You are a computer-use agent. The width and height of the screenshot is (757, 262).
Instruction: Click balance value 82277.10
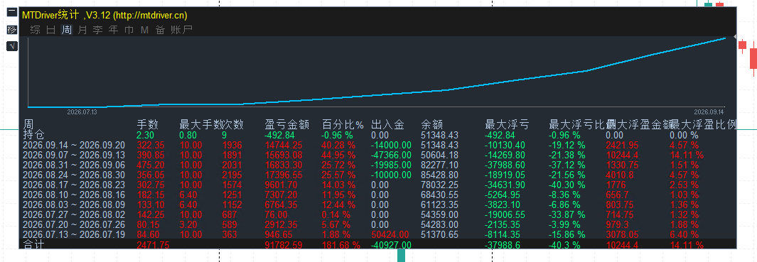point(440,165)
